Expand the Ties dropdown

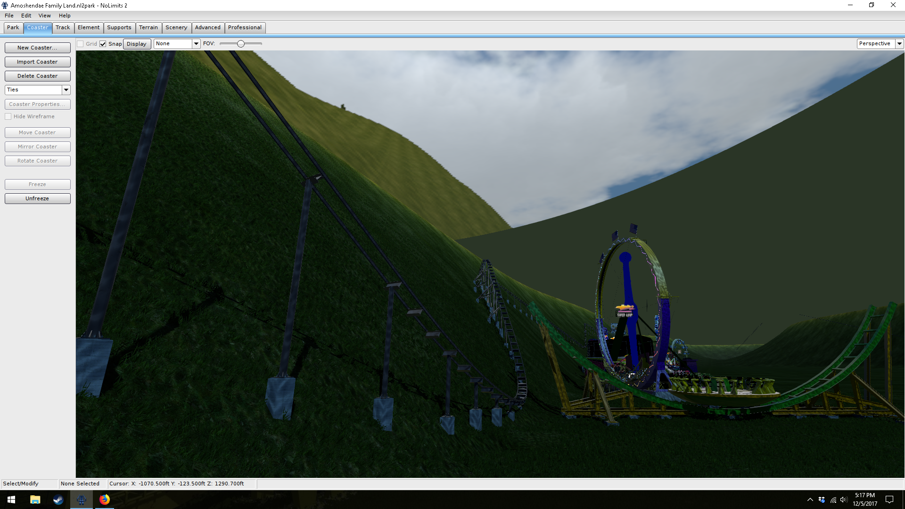[x=66, y=90]
